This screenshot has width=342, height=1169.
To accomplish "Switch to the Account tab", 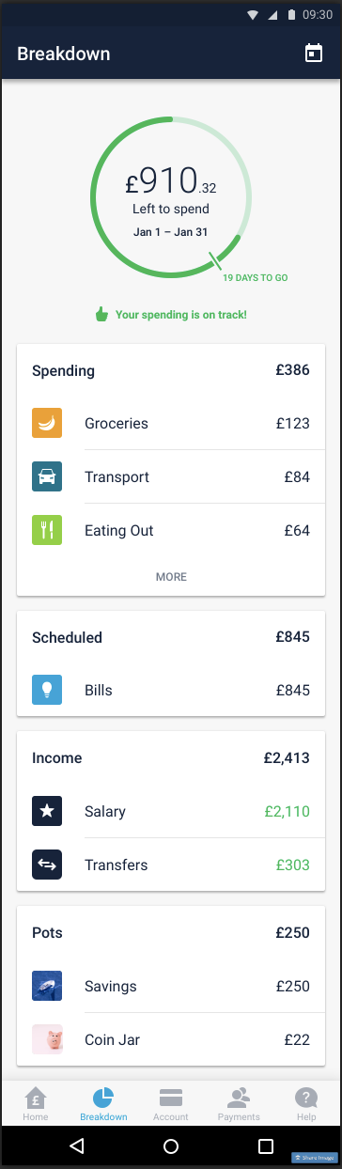I will [171, 1104].
